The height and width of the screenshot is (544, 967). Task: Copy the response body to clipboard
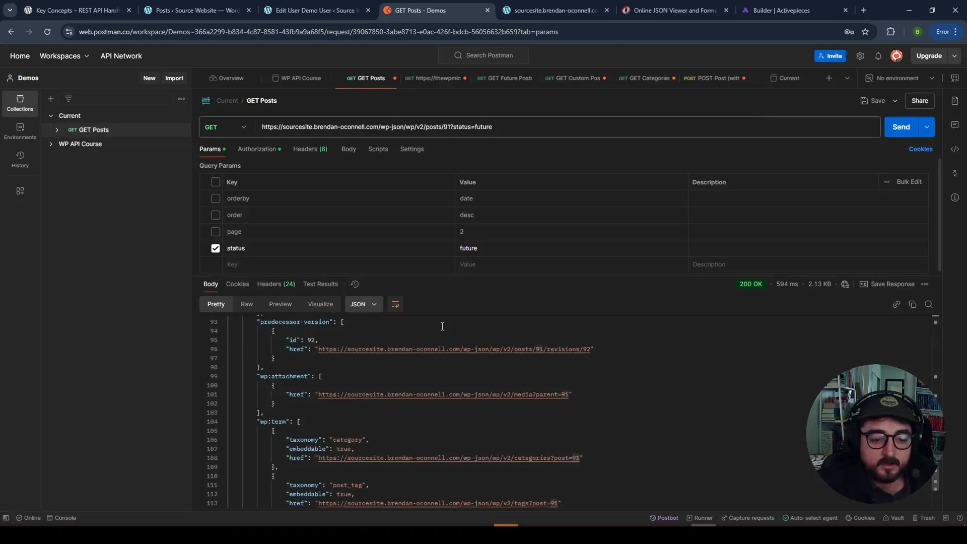[913, 304]
